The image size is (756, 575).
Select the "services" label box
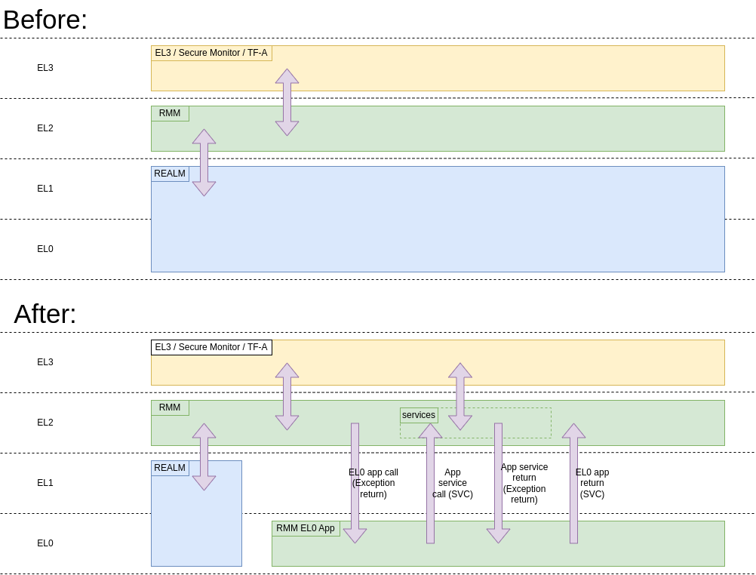[x=419, y=415]
